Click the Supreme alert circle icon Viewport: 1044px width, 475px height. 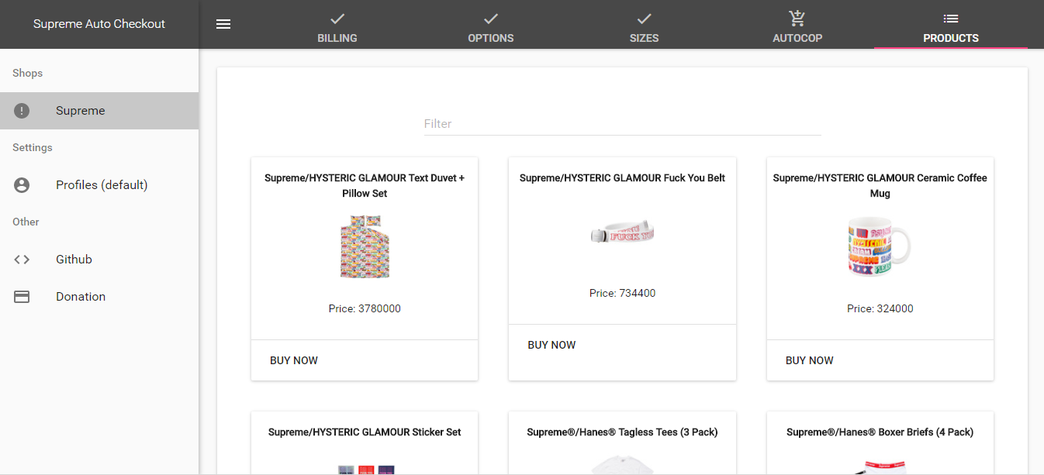coord(22,111)
